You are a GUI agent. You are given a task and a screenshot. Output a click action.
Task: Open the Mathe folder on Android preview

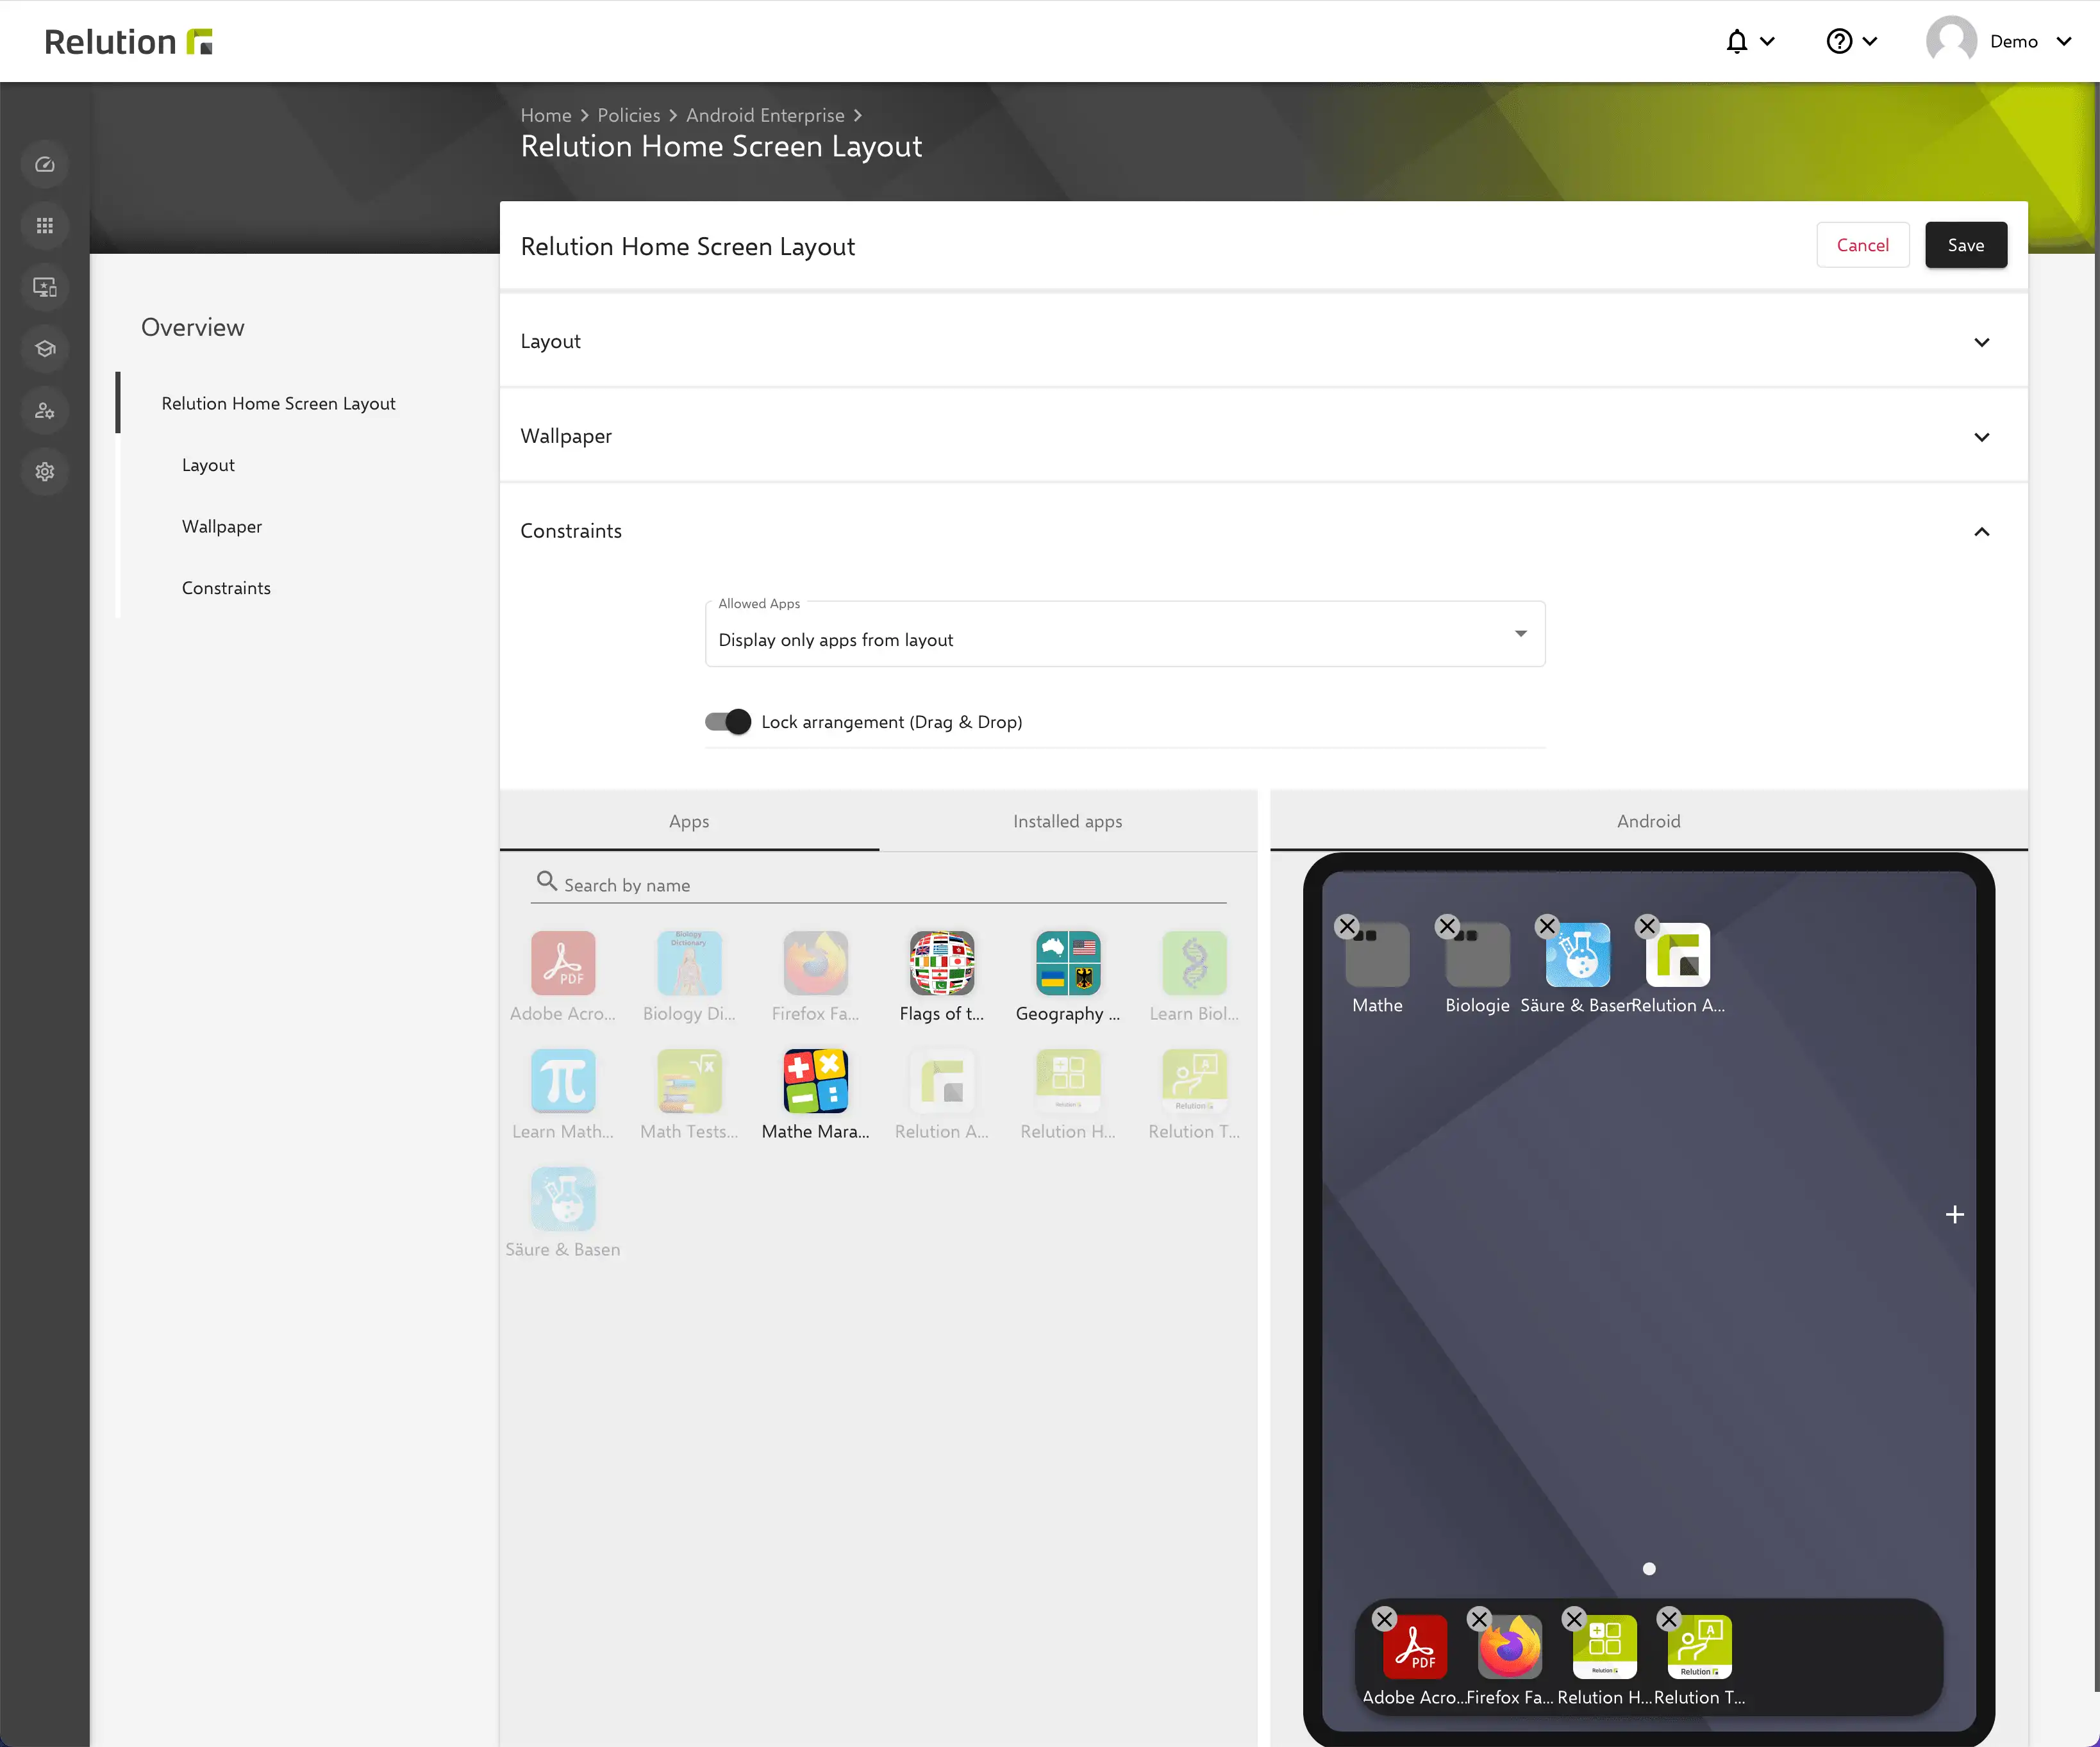pos(1377,955)
